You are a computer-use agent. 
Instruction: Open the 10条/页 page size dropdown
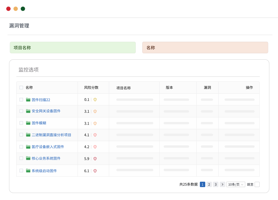point(236,185)
